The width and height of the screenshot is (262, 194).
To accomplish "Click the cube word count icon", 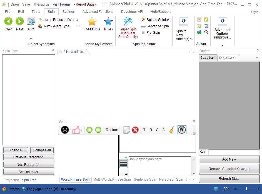I will coord(4,189).
